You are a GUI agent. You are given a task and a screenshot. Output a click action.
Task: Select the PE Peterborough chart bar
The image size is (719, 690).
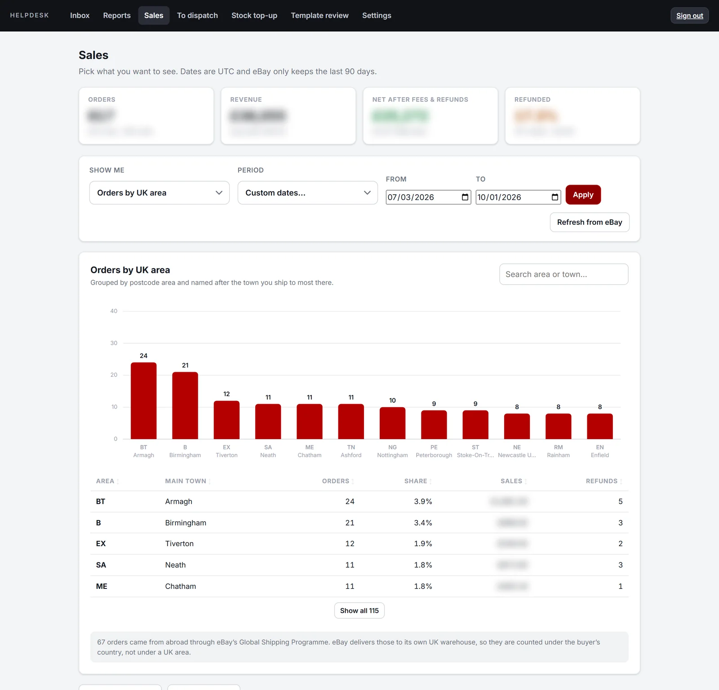[x=434, y=425]
